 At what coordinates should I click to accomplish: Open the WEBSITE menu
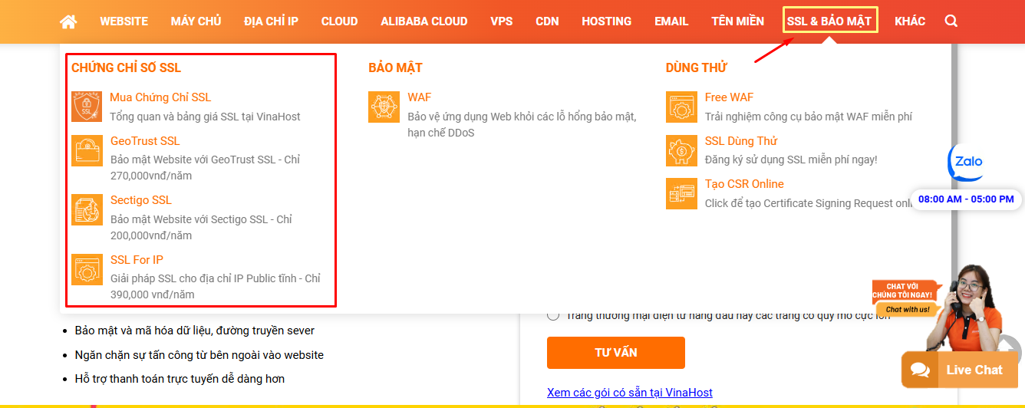[124, 21]
